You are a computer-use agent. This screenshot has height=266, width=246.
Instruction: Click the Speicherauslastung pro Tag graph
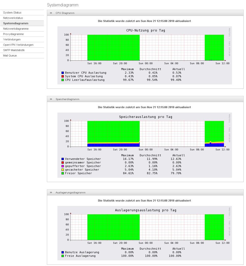click(x=145, y=145)
